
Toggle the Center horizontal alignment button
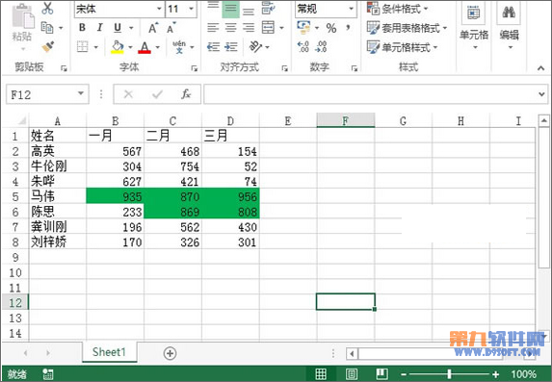(x=231, y=28)
